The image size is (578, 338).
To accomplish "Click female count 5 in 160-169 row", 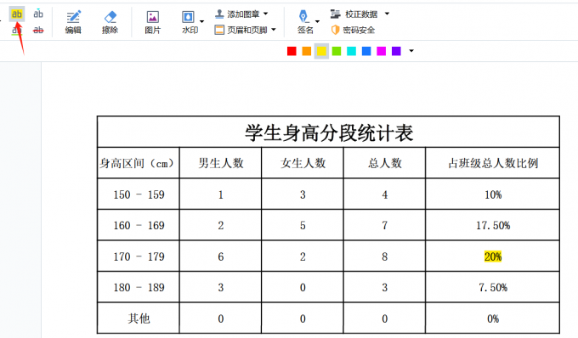I will click(303, 225).
